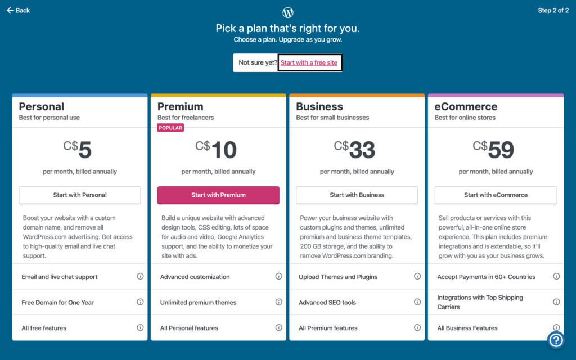Open info icon for Advanced customization
The width and height of the screenshot is (576, 360).
pos(279,276)
